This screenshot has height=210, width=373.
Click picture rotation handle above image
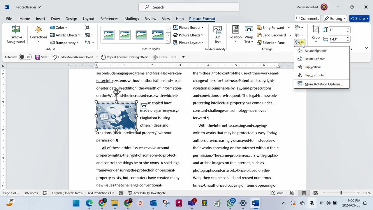coord(117,92)
